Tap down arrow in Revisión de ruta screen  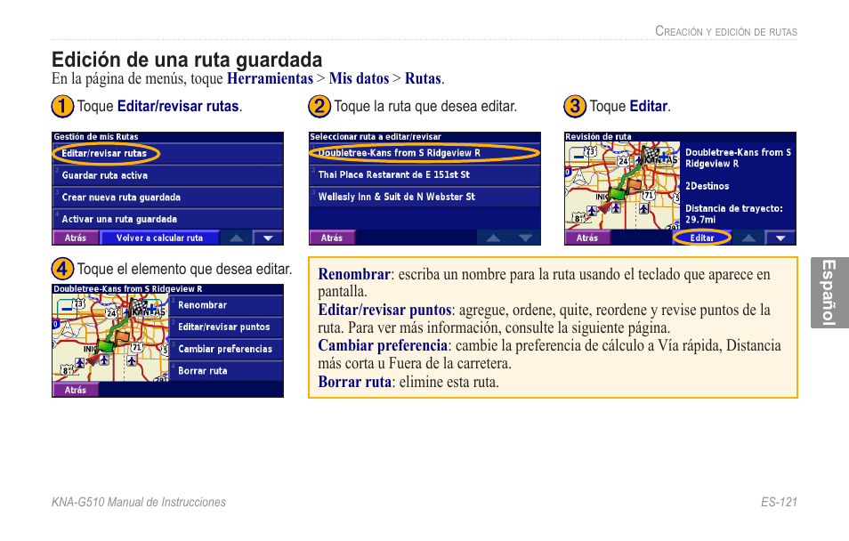[780, 238]
